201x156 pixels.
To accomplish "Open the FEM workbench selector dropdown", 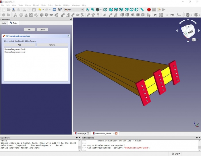I will coord(74,9).
